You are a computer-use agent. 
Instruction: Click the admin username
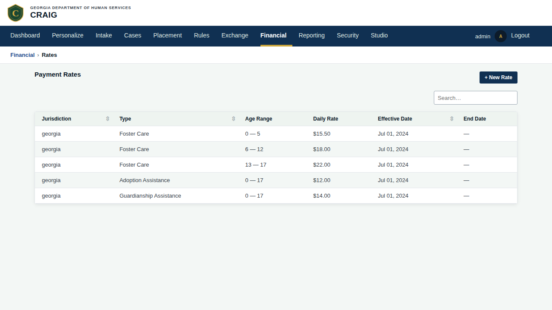tap(483, 36)
